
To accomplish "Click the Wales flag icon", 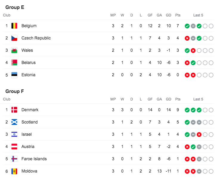I will (14, 50).
